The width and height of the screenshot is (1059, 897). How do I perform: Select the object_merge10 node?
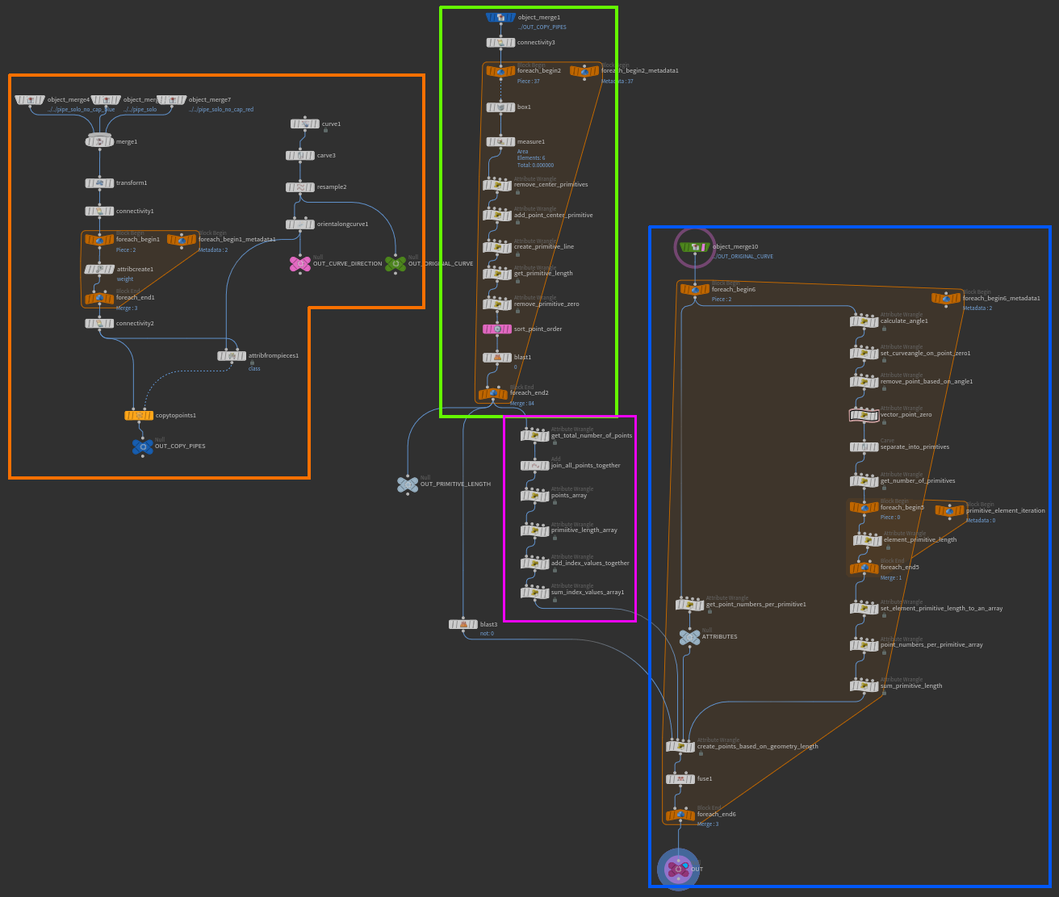tap(694, 247)
